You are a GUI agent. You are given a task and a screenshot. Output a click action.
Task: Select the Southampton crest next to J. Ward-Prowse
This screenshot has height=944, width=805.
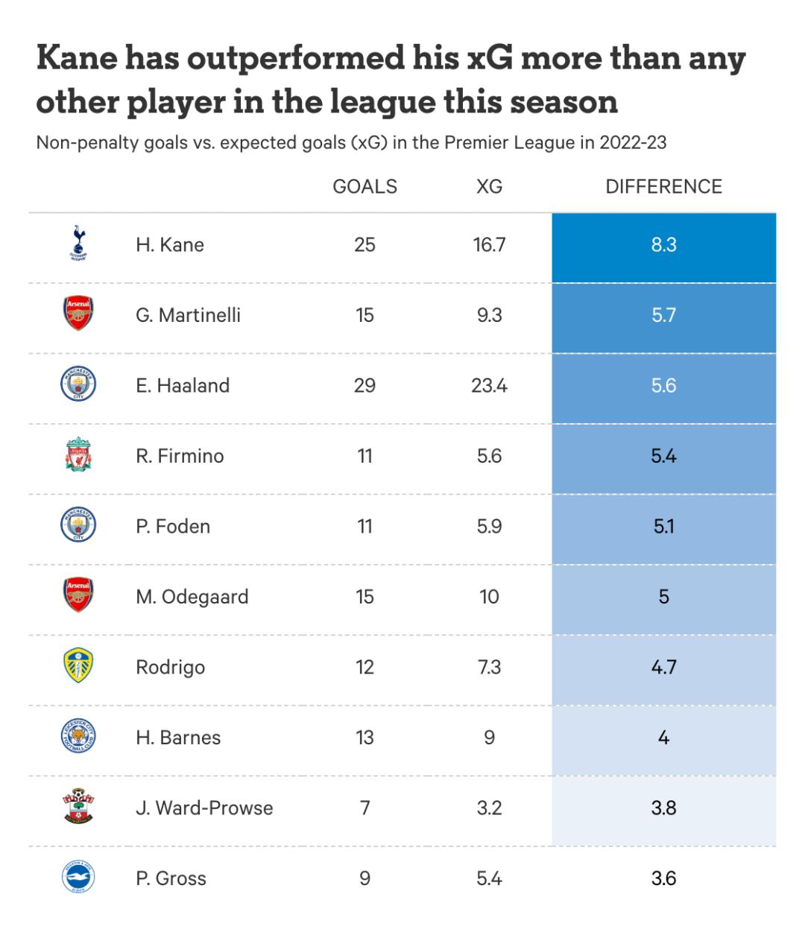[78, 808]
